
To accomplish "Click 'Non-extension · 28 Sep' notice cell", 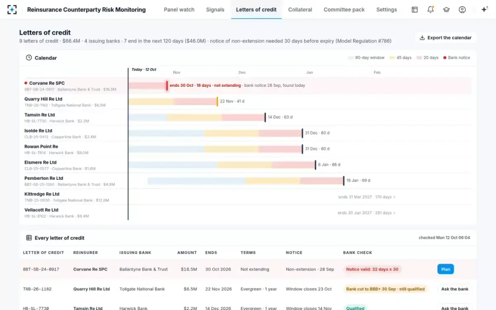I will point(310,269).
